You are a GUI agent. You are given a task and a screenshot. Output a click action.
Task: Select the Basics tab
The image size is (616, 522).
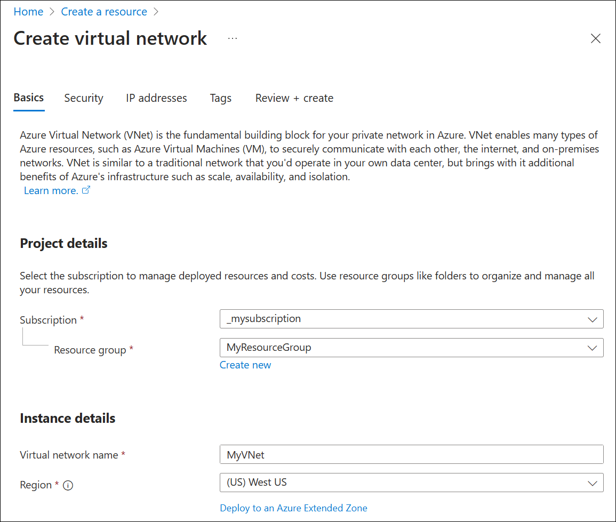click(28, 98)
